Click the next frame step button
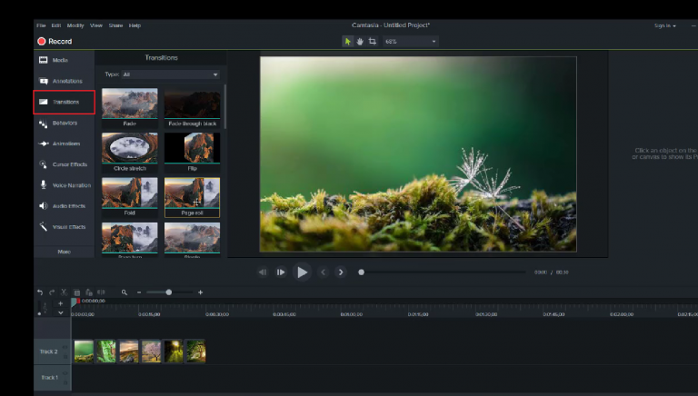 [x=281, y=272]
